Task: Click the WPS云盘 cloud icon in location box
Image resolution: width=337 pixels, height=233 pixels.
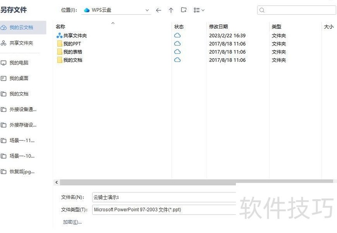Action: tap(87, 10)
